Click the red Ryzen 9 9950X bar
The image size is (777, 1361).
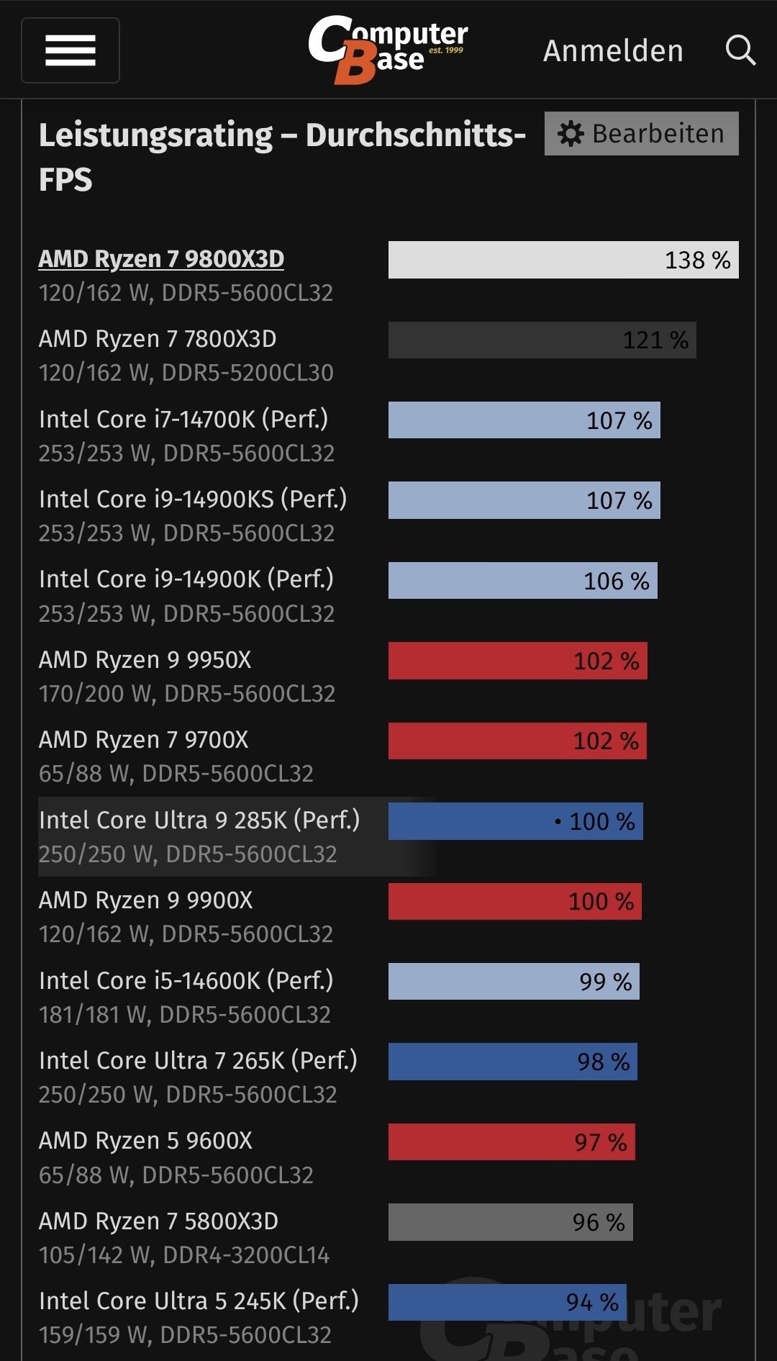click(517, 661)
